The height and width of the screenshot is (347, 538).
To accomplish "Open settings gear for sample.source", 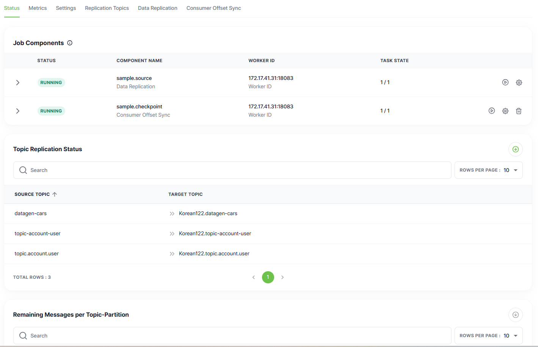I will pos(519,83).
